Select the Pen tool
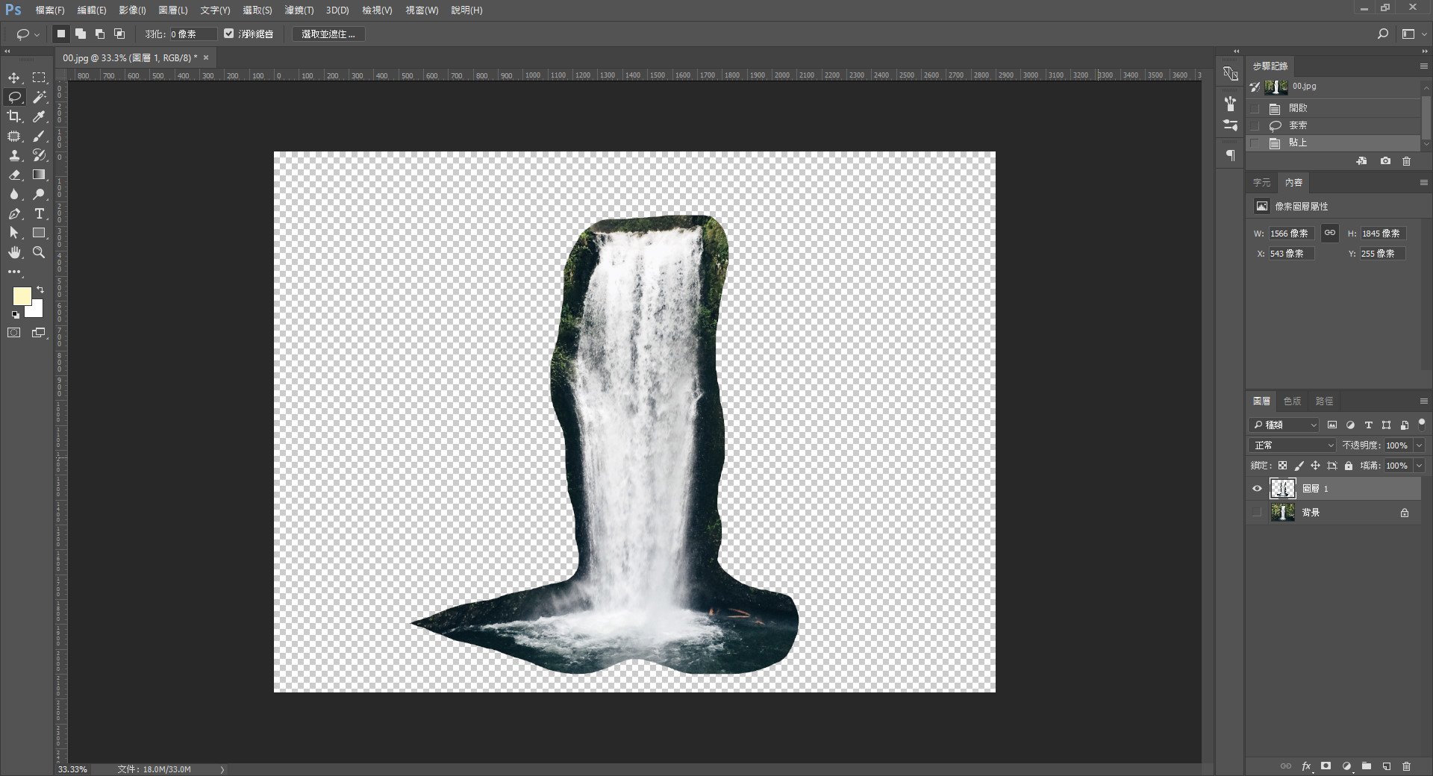 tap(14, 213)
